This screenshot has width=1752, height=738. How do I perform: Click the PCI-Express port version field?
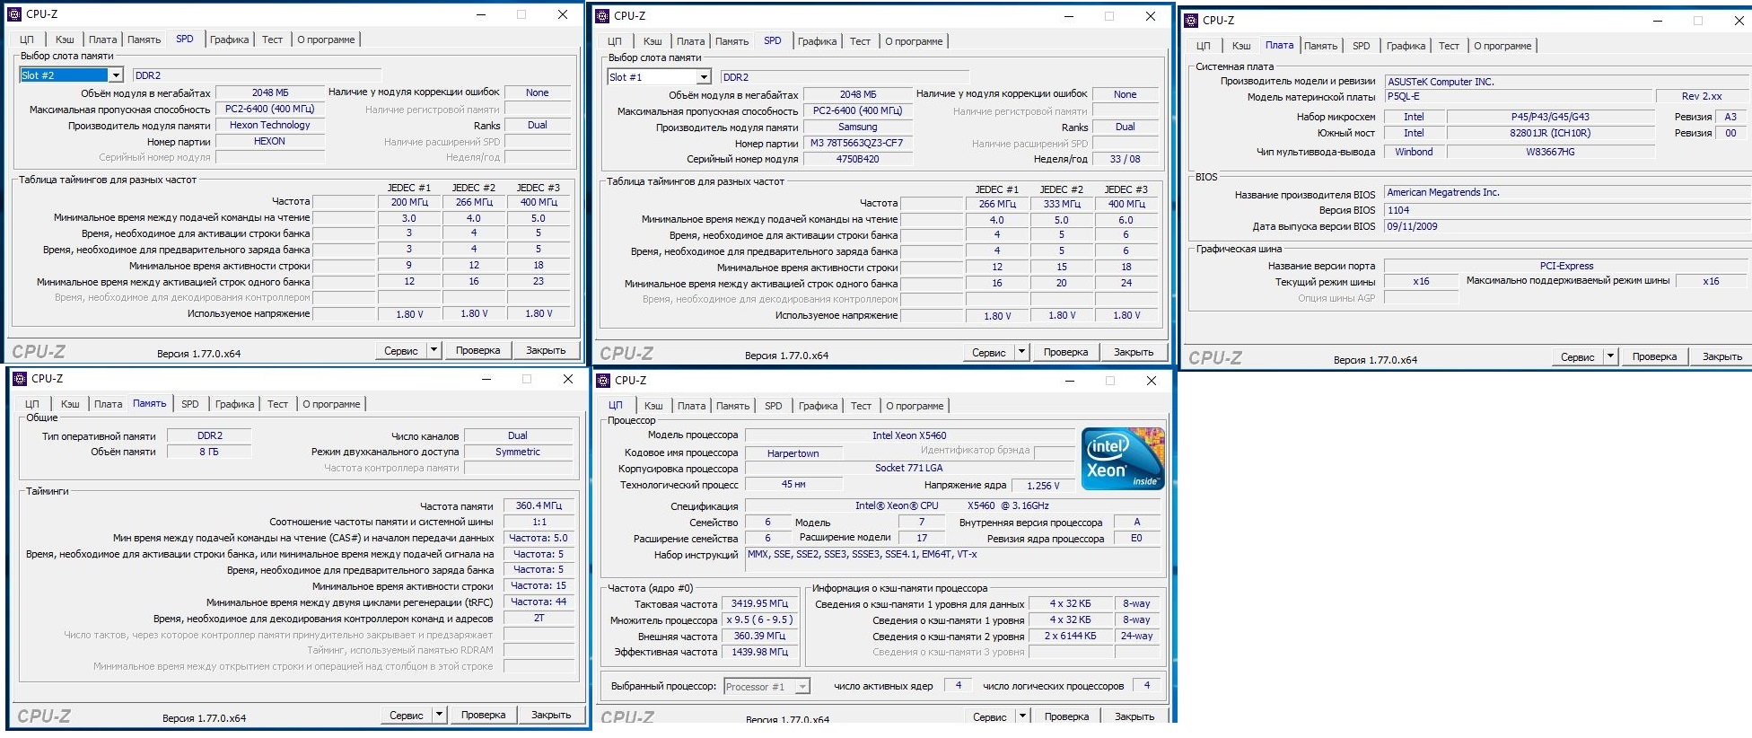click(1566, 266)
